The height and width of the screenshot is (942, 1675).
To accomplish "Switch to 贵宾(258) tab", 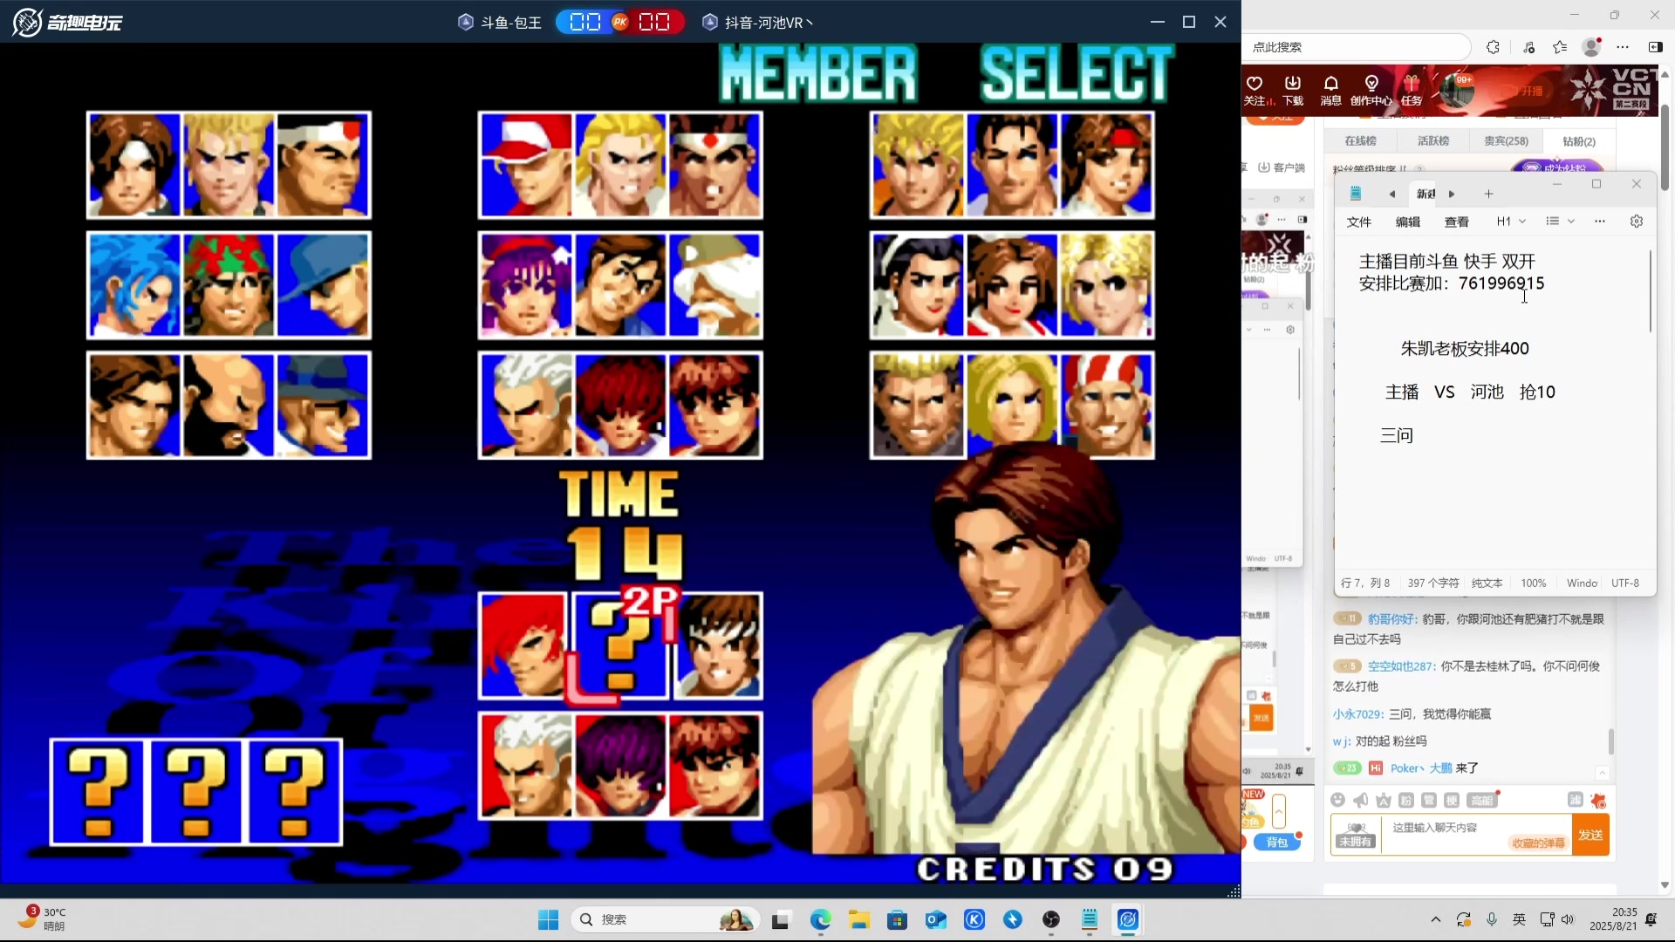I will [x=1506, y=141].
